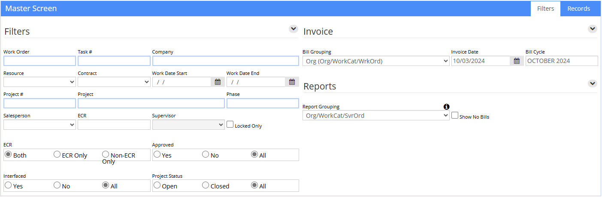Collapse the Filters section chevron
The width and height of the screenshot is (602, 197).
tap(293, 29)
